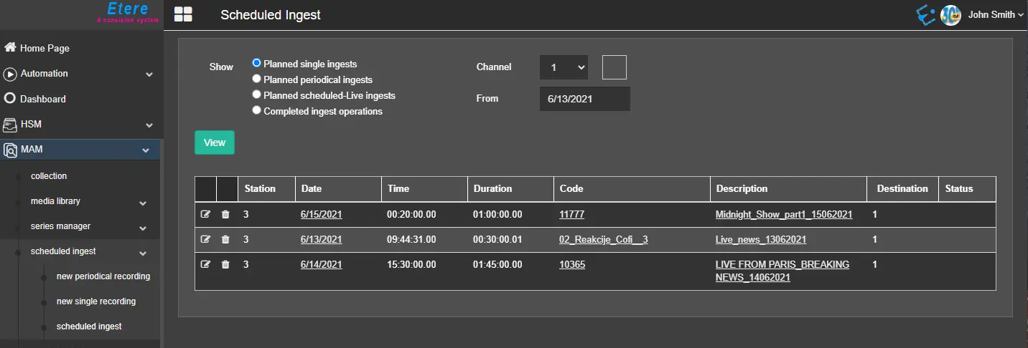Click the From date input field
The width and height of the screenshot is (1028, 348).
click(584, 99)
